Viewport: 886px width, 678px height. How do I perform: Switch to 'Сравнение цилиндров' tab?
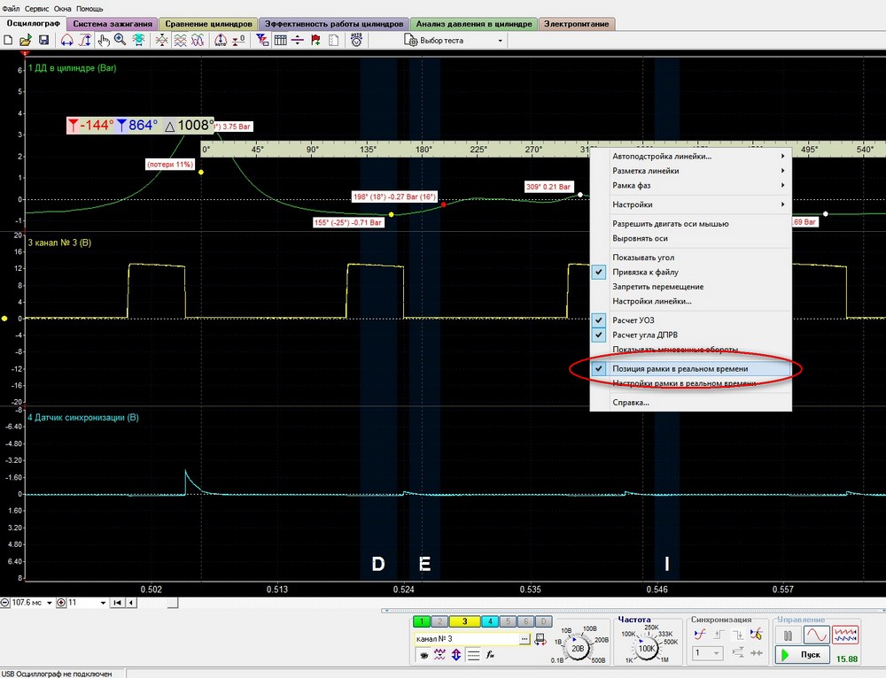tap(208, 24)
